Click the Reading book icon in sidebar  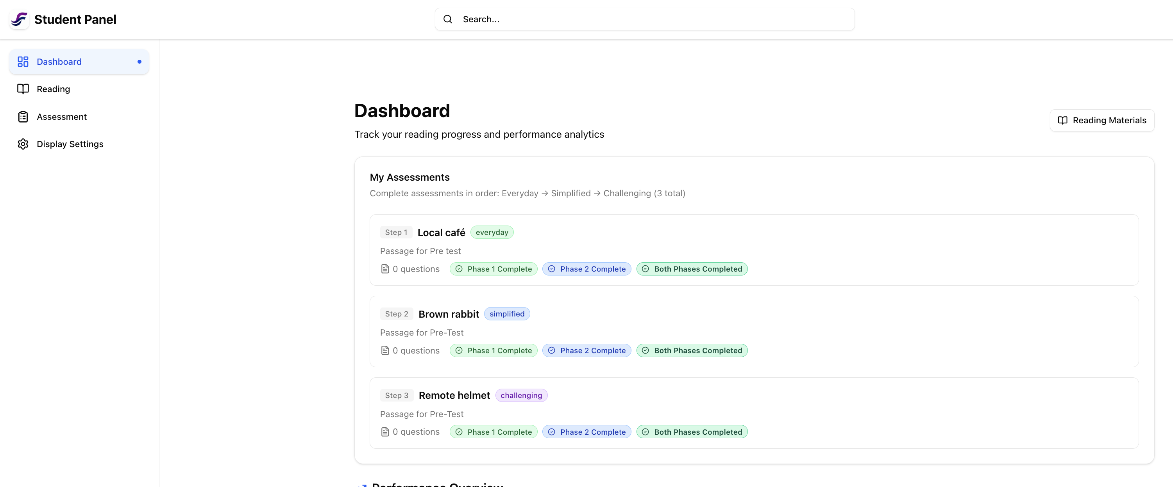coord(23,89)
